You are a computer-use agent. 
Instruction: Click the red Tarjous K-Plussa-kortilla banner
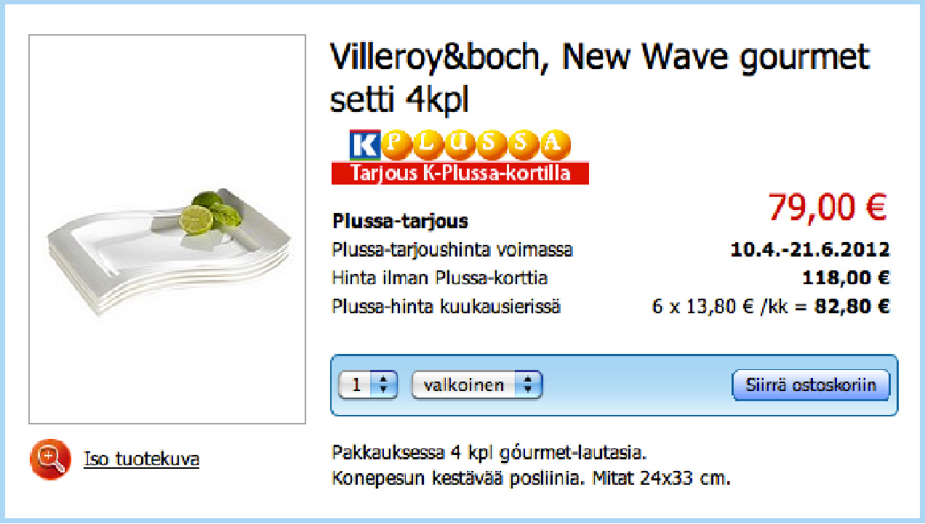pos(460,173)
